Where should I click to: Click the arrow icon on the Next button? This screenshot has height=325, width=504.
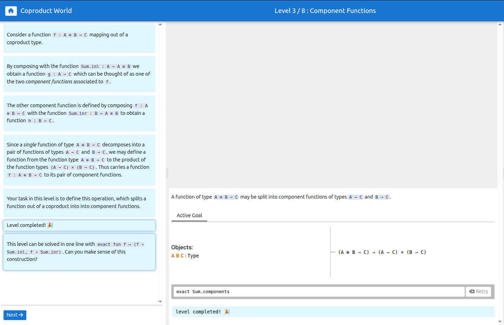21,315
